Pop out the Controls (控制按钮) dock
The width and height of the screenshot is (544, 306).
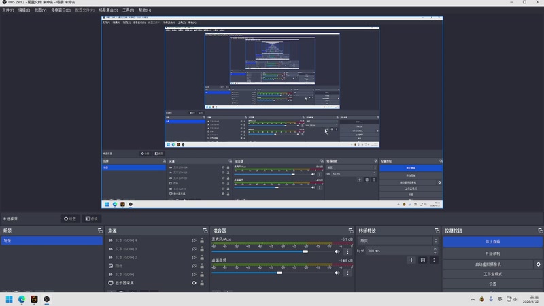click(540, 231)
